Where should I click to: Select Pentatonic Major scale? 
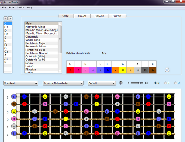point(41,43)
